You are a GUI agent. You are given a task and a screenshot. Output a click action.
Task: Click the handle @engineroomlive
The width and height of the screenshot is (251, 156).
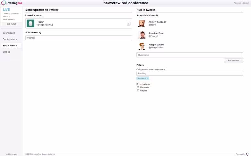pos(45,25)
